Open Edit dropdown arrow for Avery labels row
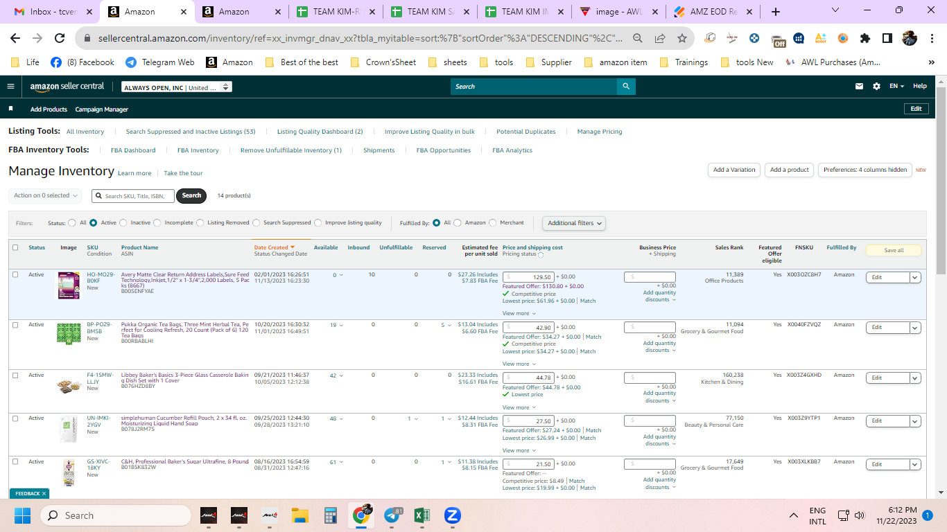The height and width of the screenshot is (532, 947). click(x=915, y=277)
